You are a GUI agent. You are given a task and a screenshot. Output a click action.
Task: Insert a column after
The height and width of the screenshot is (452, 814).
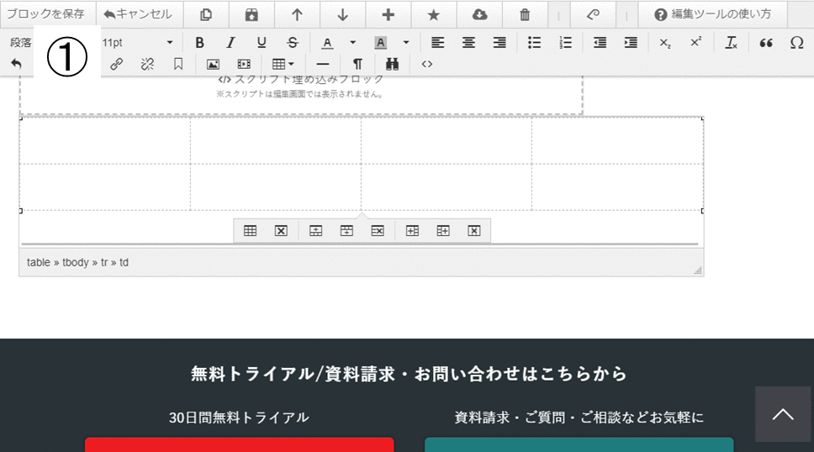443,231
